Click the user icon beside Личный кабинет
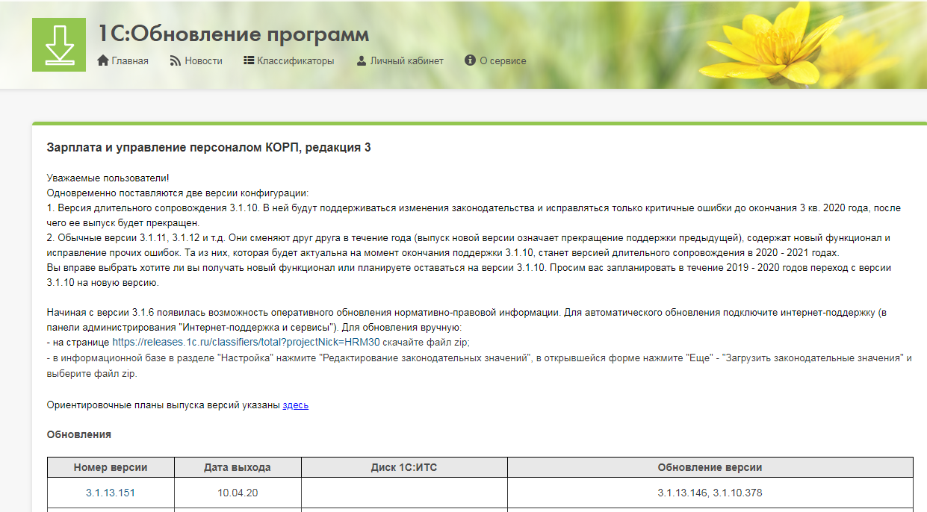 click(362, 60)
